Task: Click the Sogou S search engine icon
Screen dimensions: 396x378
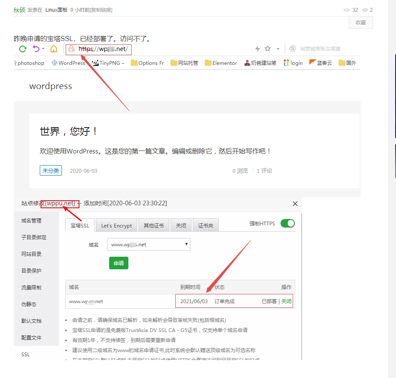Action: coord(292,49)
